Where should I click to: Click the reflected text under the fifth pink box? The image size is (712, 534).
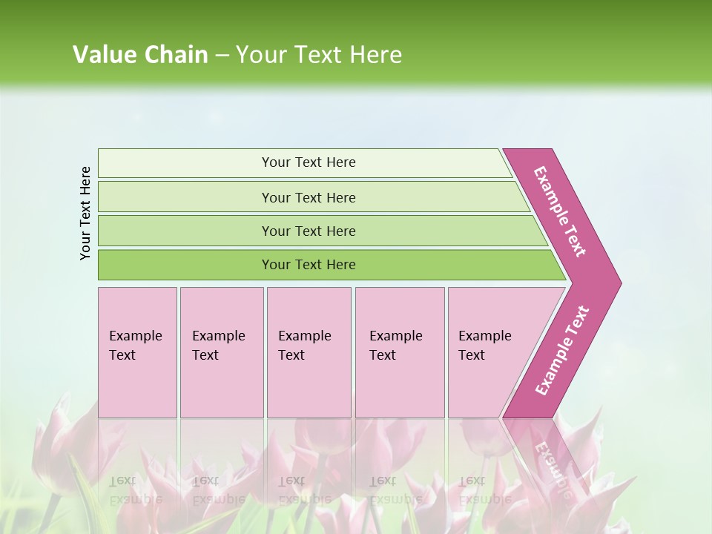tap(484, 490)
